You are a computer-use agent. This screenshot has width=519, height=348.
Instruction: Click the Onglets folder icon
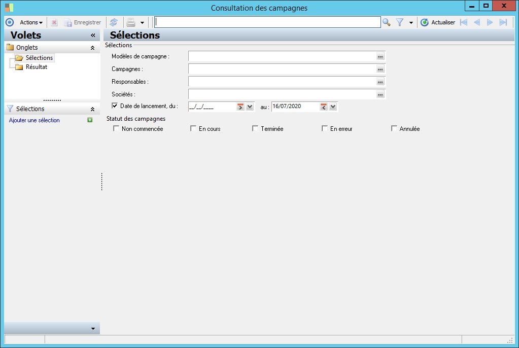10,47
